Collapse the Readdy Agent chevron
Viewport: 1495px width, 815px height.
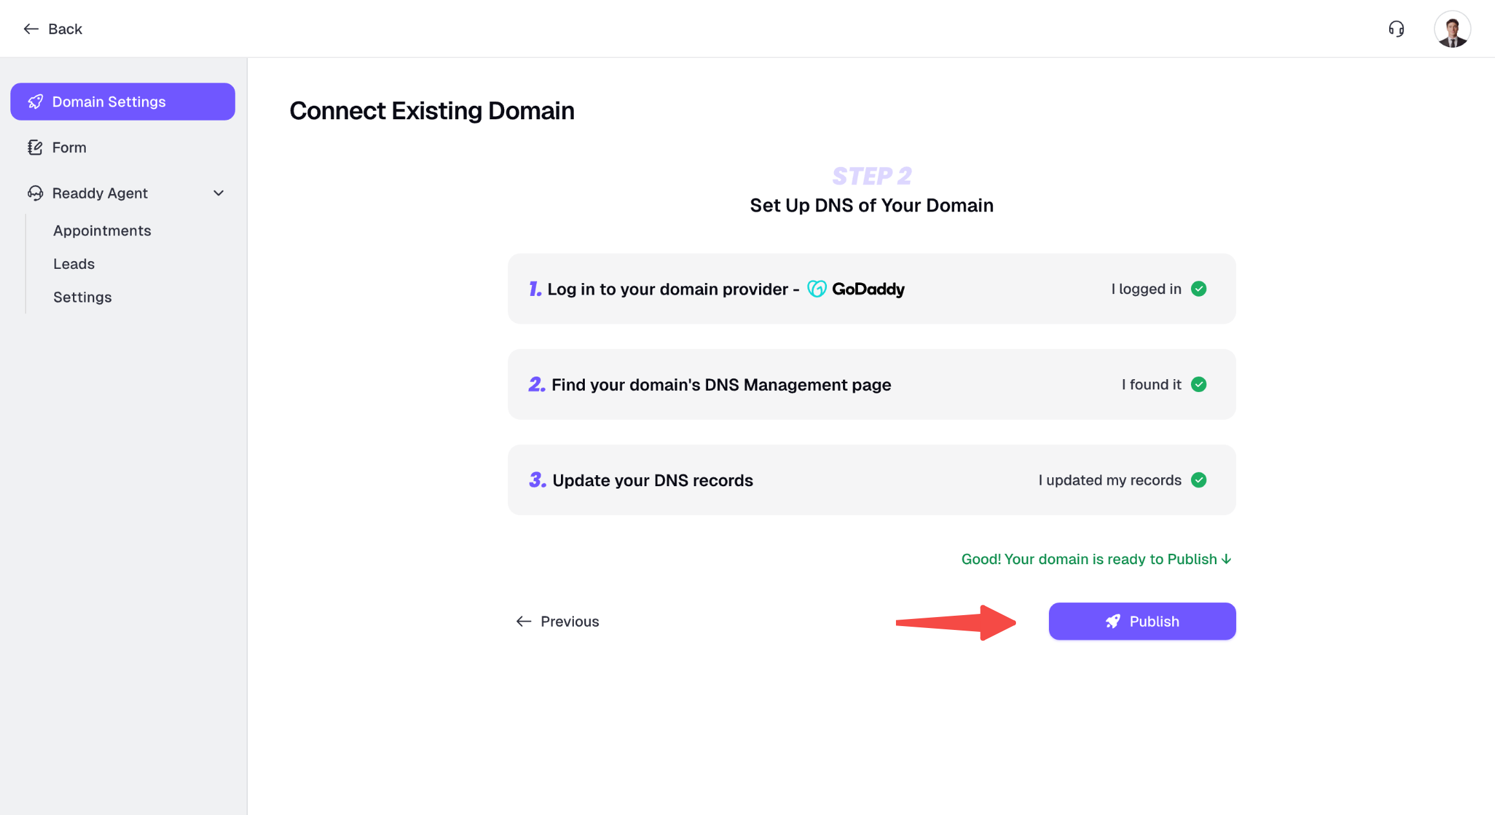click(219, 193)
